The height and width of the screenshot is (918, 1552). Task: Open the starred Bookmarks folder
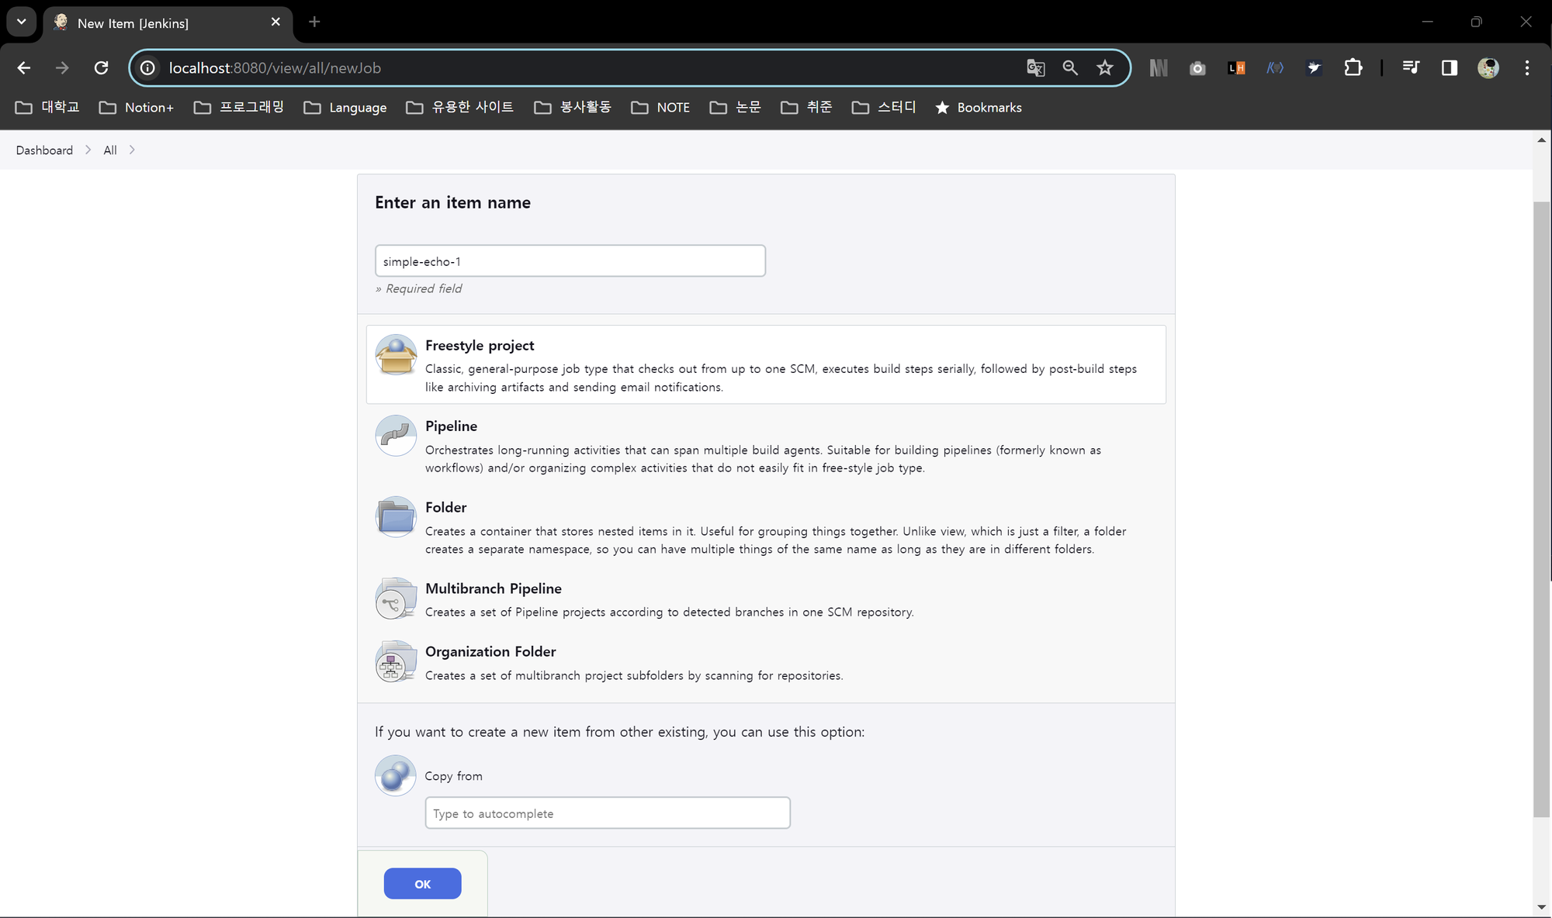(x=979, y=107)
